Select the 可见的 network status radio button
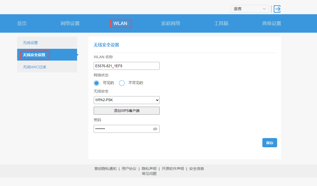 [x=97, y=83]
